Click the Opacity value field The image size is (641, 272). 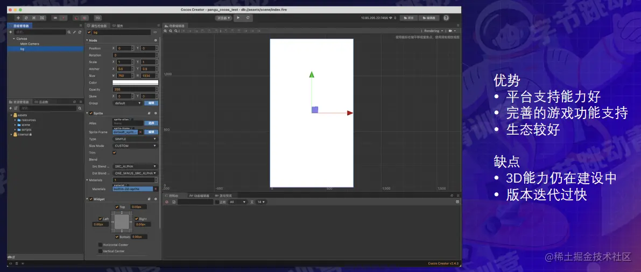tap(135, 89)
